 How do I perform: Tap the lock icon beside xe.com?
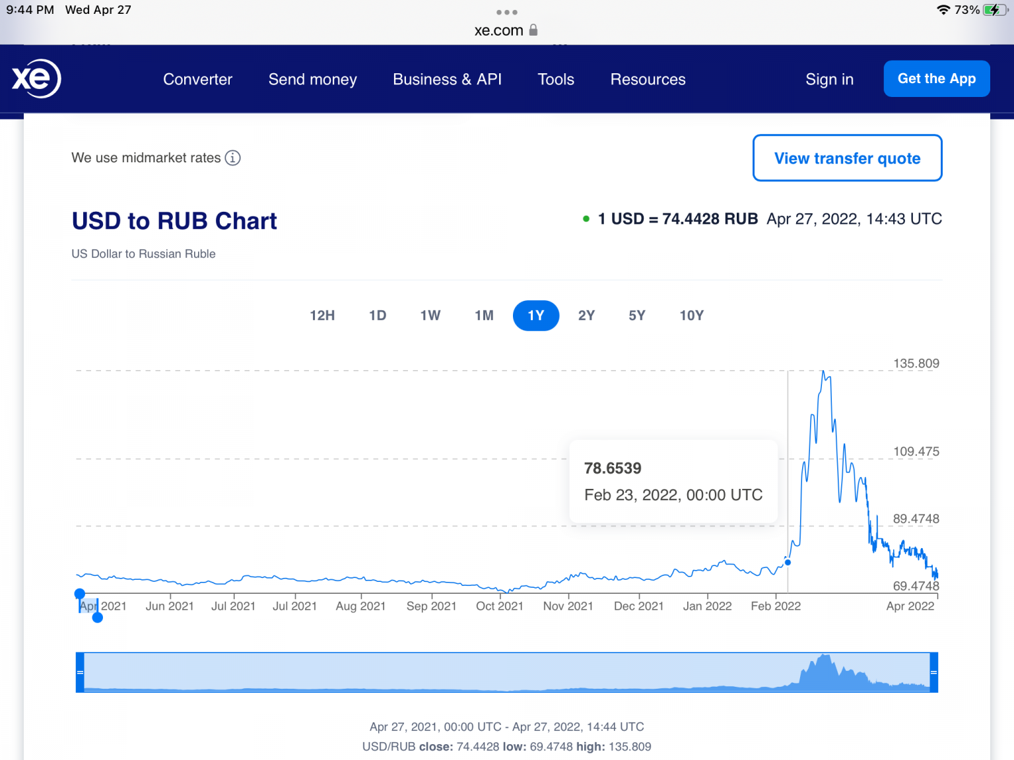coord(533,30)
